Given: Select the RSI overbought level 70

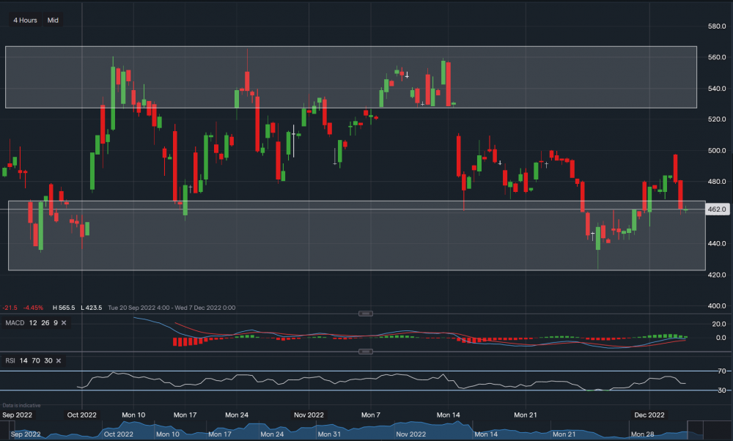Looking at the screenshot, I should click(x=36, y=360).
